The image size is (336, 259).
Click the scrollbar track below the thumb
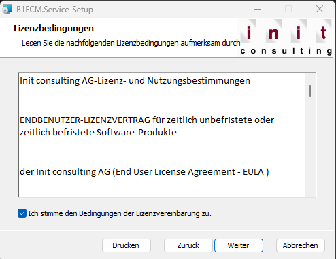pyautogui.click(x=310, y=148)
